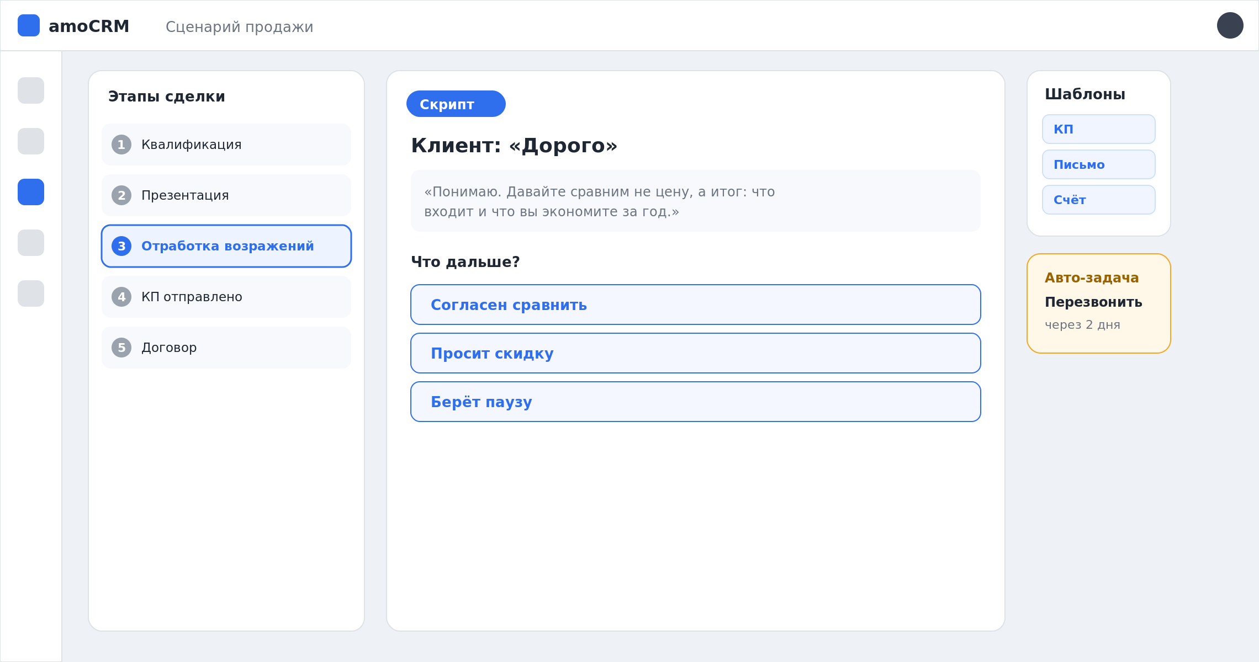Open the Счёт template
The width and height of the screenshot is (1259, 662).
point(1099,200)
